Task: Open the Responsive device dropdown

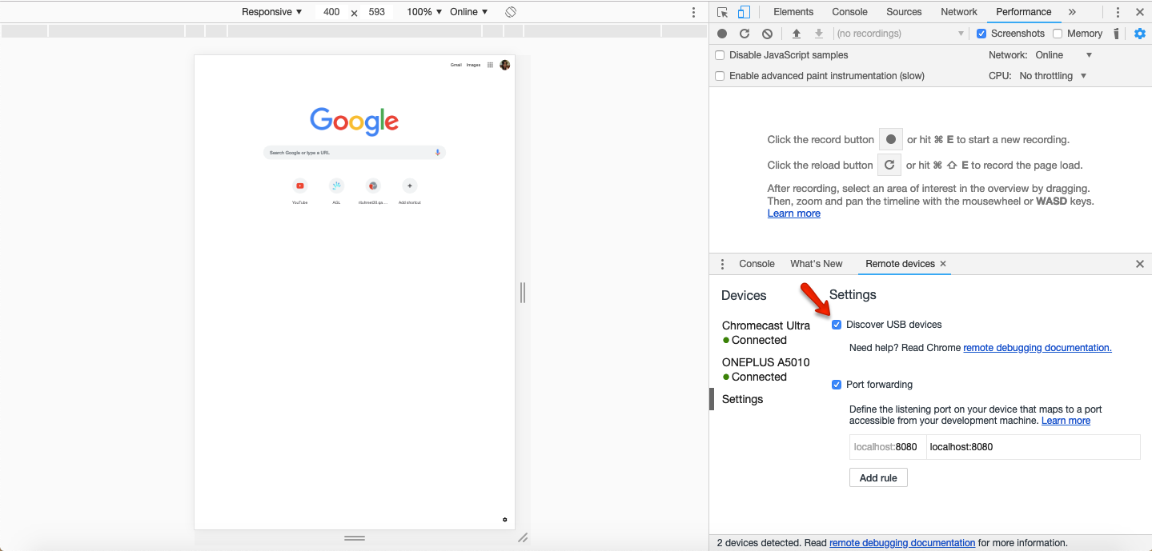Action: (x=271, y=12)
